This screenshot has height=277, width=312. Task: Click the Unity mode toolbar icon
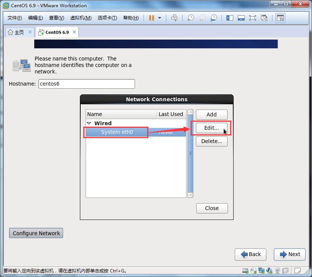click(x=264, y=18)
